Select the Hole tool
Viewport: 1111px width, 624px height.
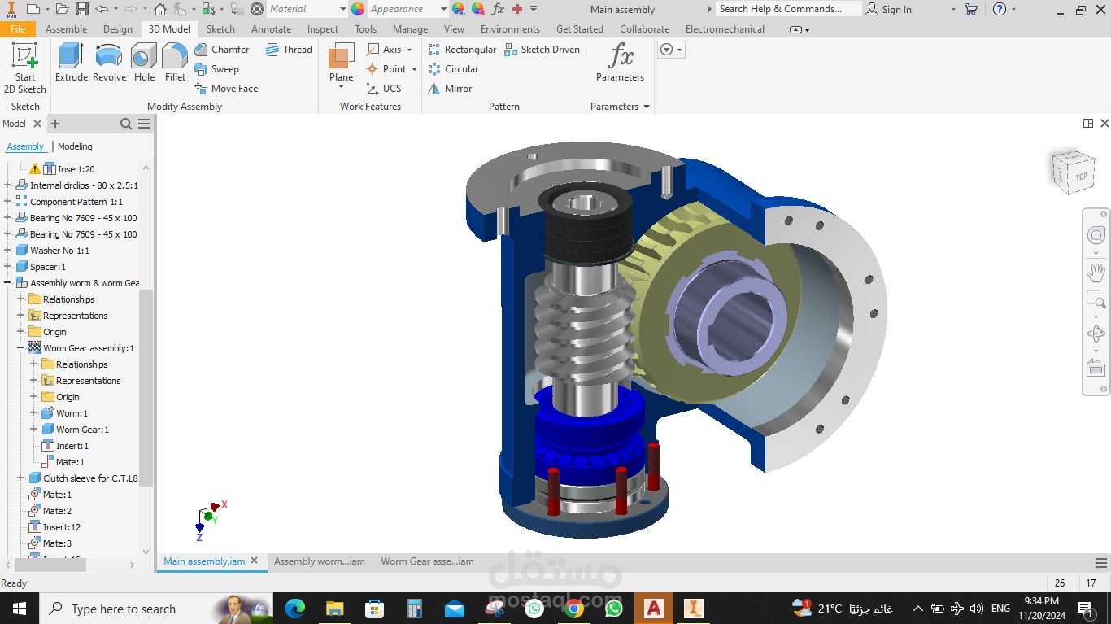click(x=144, y=63)
